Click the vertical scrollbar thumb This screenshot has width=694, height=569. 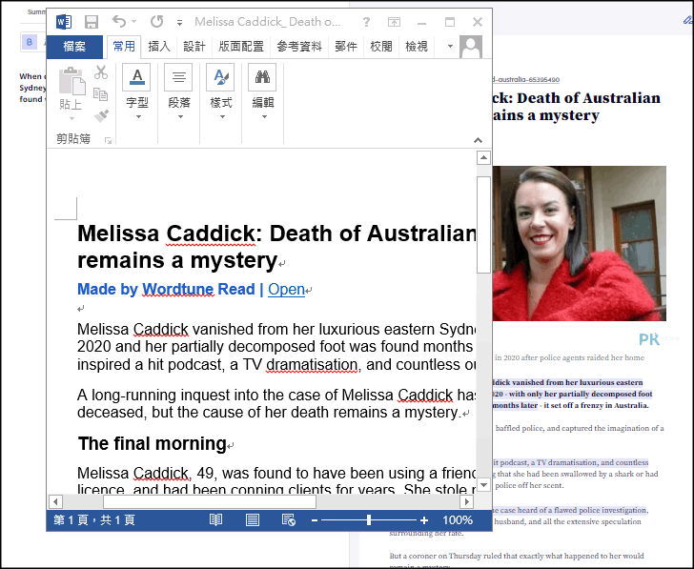click(x=483, y=225)
